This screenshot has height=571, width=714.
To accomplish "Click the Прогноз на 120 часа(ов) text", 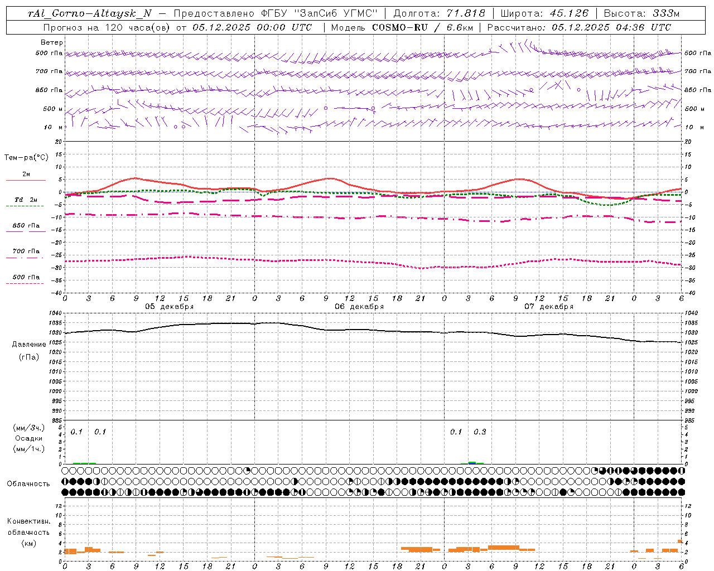I will click(107, 27).
